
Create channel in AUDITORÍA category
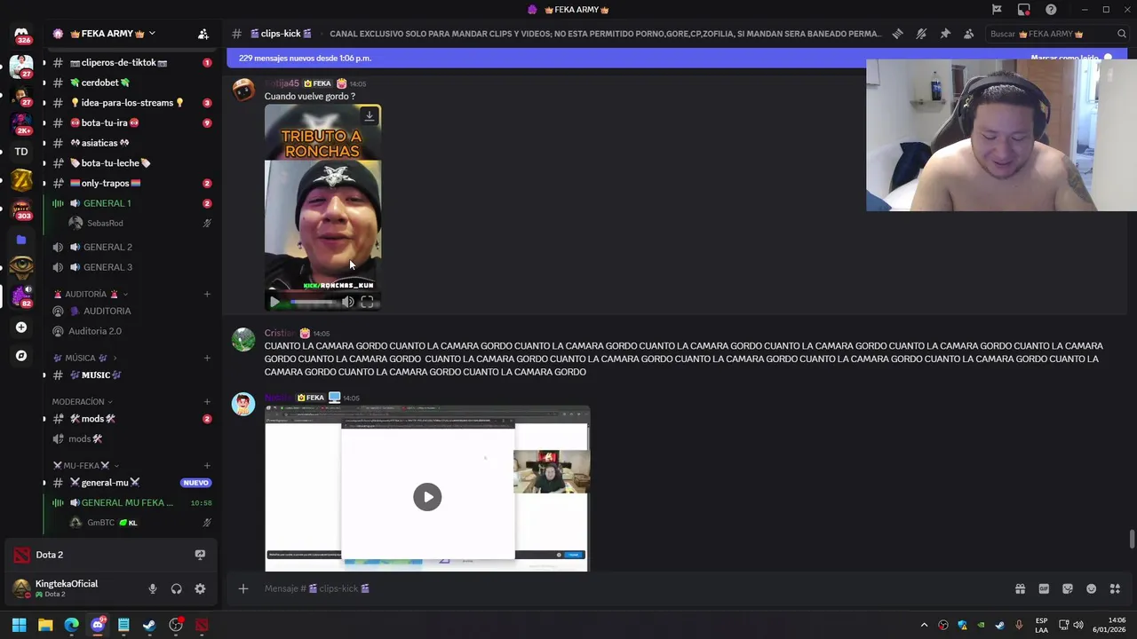(207, 294)
